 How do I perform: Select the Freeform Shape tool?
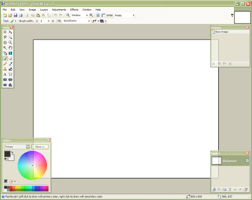(10, 85)
